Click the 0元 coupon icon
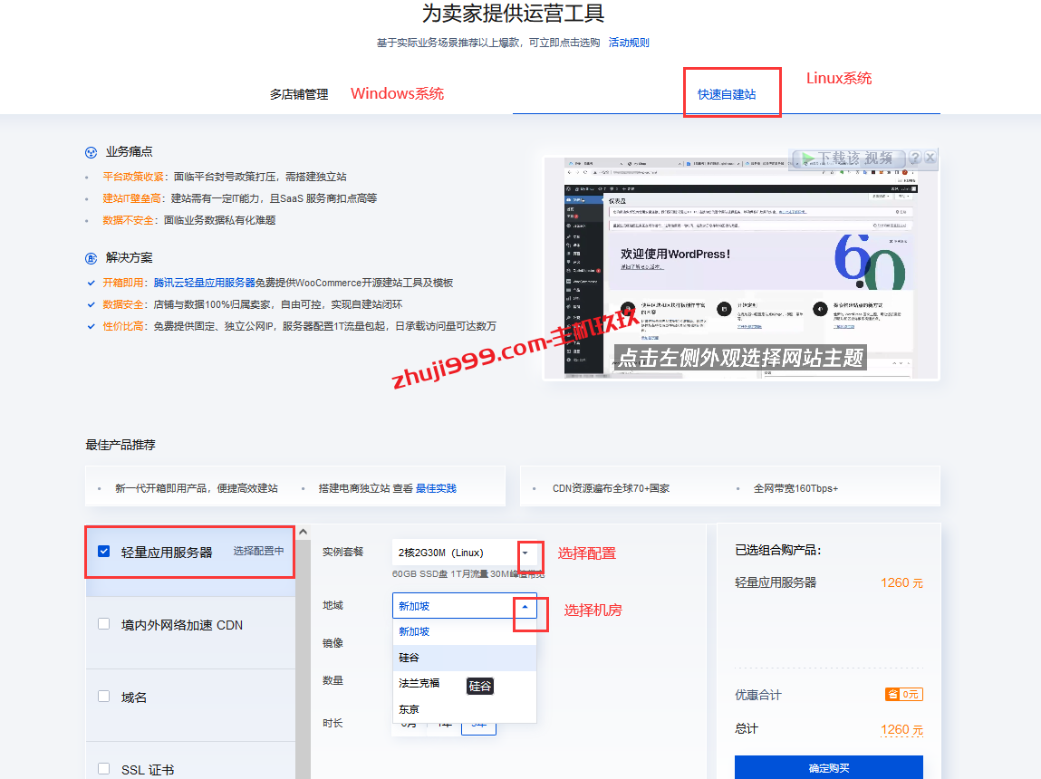 click(903, 694)
